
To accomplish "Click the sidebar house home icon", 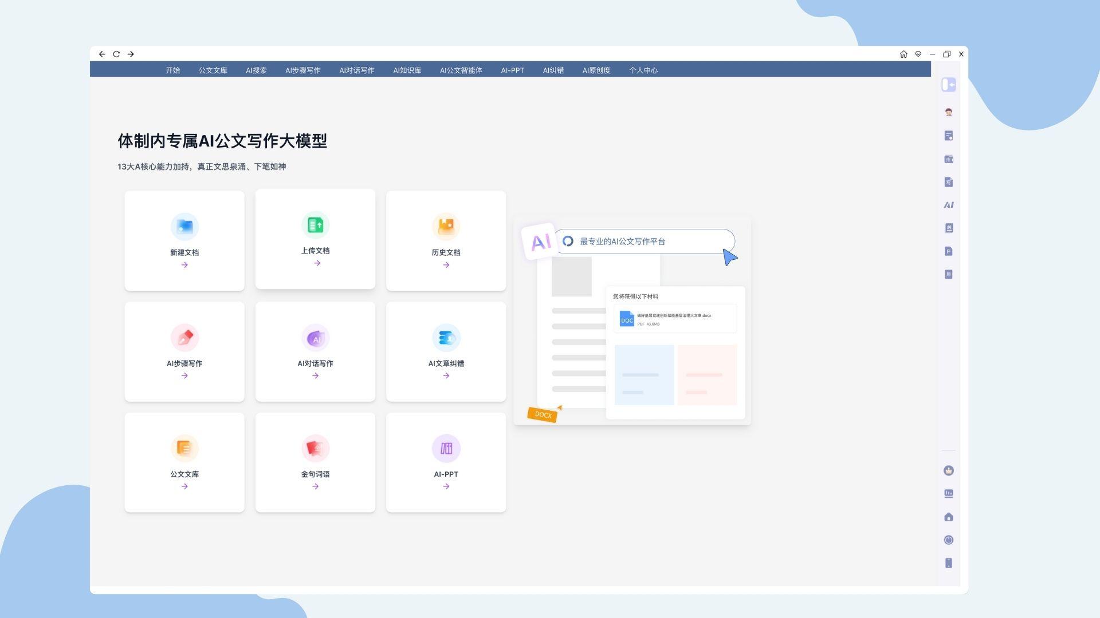I will [948, 517].
